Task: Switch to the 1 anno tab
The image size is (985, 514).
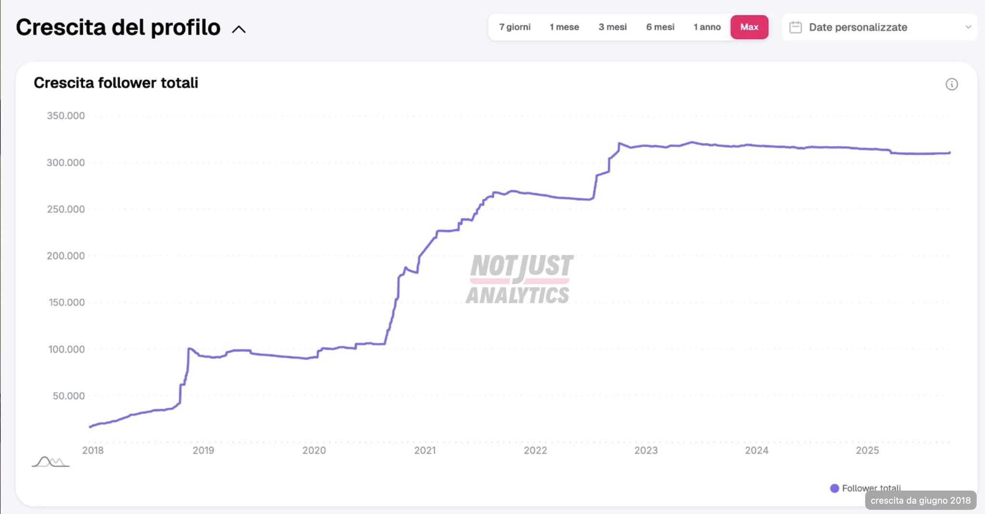Action: 707,27
